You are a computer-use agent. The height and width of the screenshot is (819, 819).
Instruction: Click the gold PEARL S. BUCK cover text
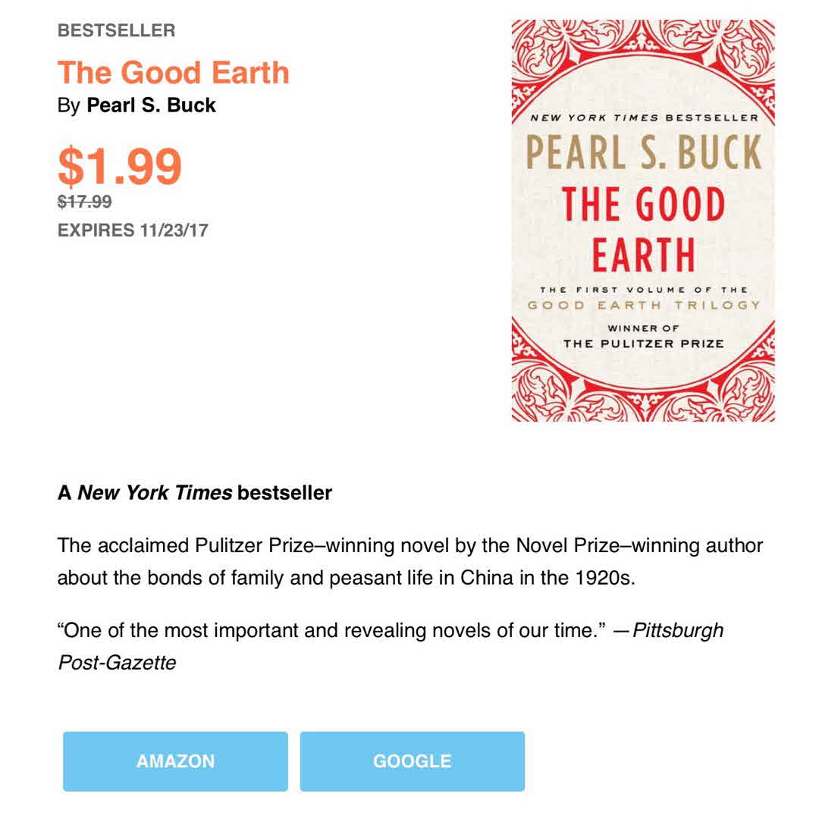pos(643,152)
